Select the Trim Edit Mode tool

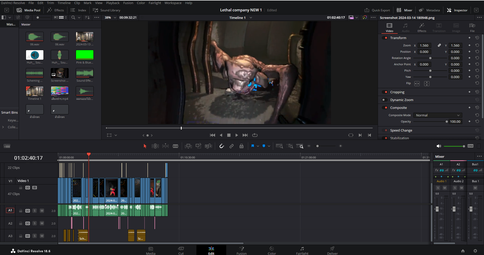pyautogui.click(x=155, y=146)
